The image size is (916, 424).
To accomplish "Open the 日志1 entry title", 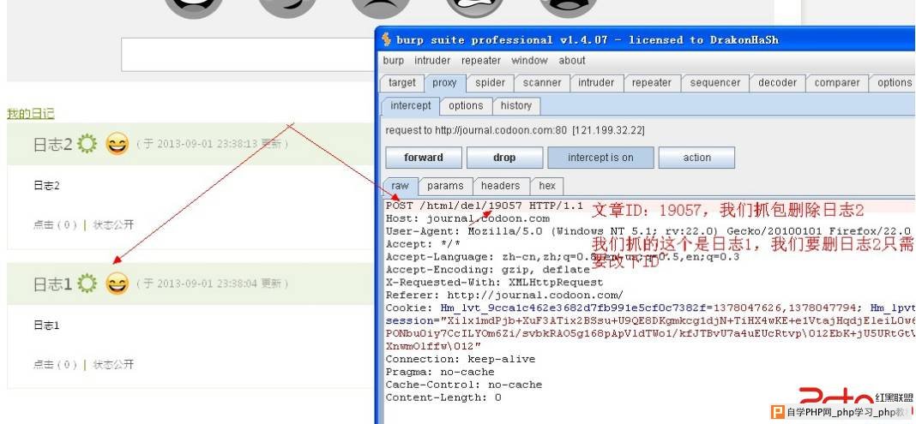I will 52,284.
